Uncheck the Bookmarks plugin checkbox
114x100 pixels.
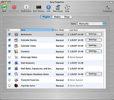[x=9, y=34]
